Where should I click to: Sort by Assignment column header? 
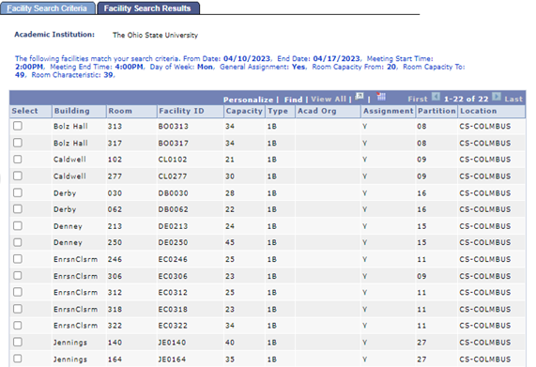[388, 111]
